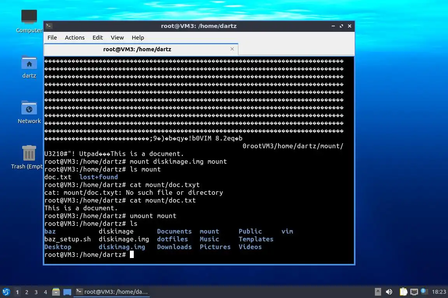Select the root@VM3 terminal taskbar entry
The image size is (448, 298).
point(112,292)
